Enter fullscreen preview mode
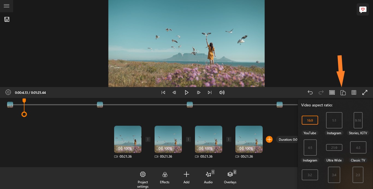This screenshot has width=373, height=189. tap(365, 92)
